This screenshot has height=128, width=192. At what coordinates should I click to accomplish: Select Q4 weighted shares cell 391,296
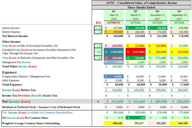pos(157,123)
